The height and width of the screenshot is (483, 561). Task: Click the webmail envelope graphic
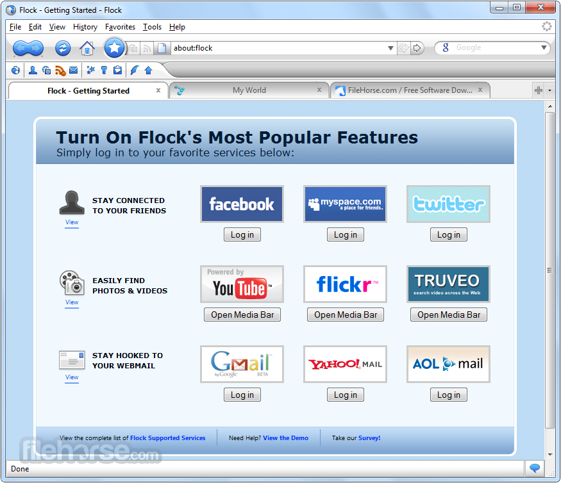tap(72, 359)
